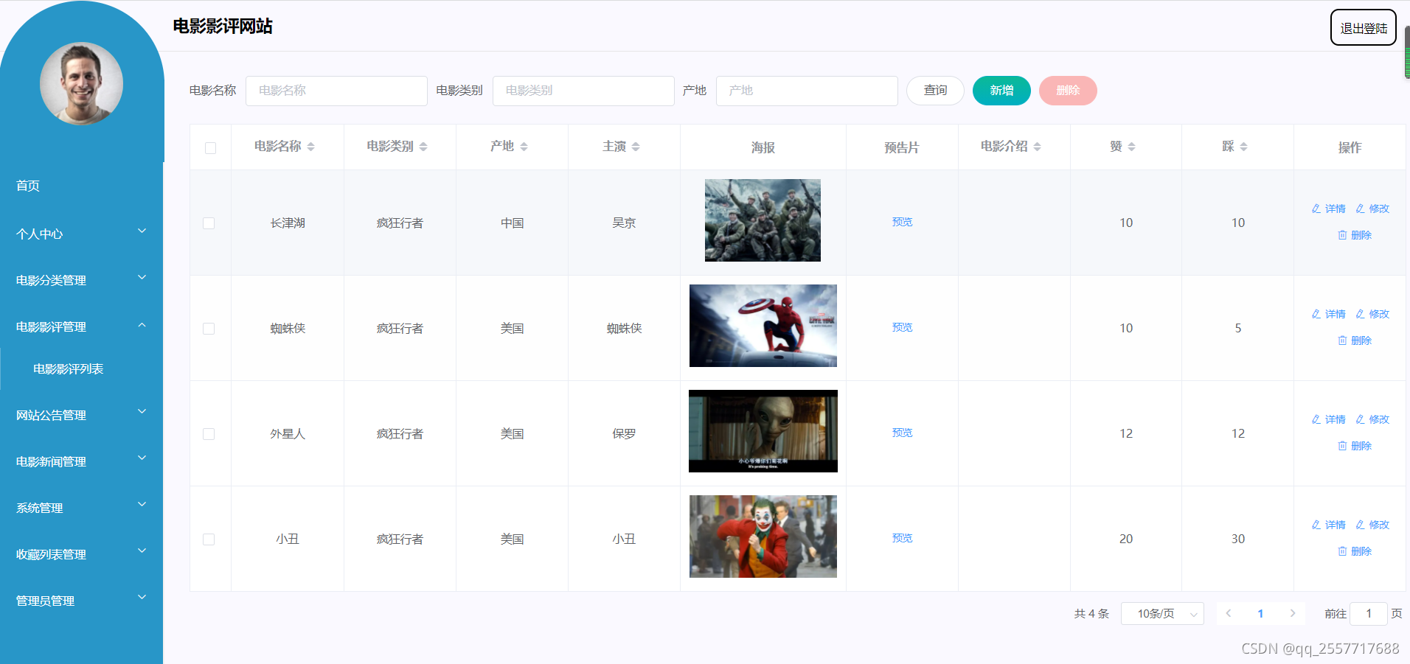Image resolution: width=1410 pixels, height=664 pixels.
Task: Click the 电影影评网站 site title
Action: point(223,27)
